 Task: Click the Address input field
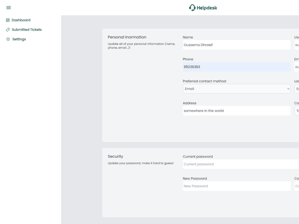[237, 111]
